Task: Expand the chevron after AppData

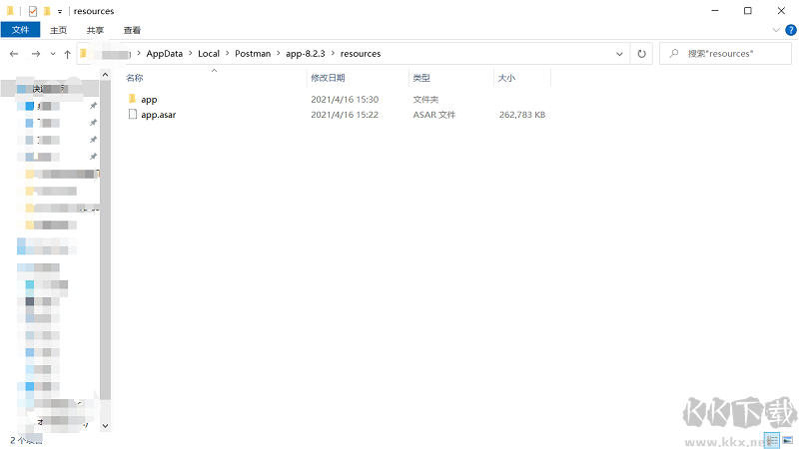Action: coord(190,54)
